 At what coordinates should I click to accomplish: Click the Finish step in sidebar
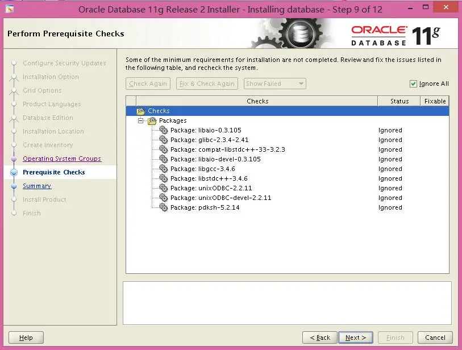[31, 213]
